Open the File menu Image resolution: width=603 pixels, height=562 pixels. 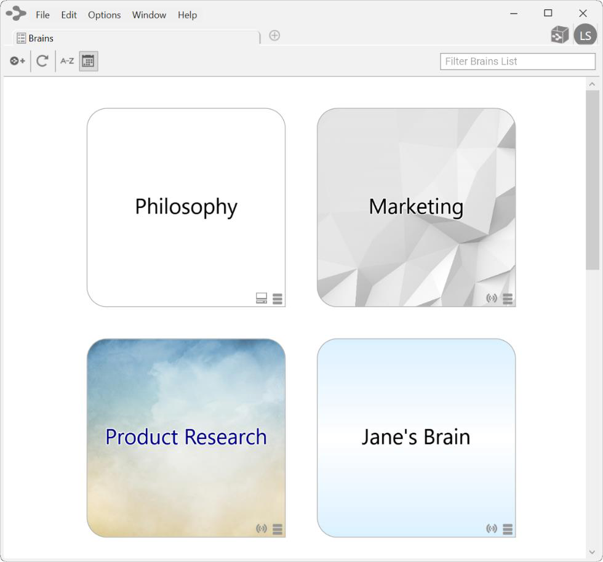(42, 15)
